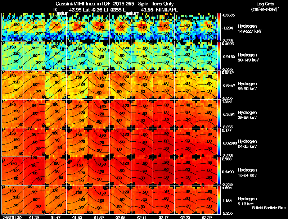Viewport: 288px width, 219px height.
Task: Click the 'Hydrogen 5-13 keV' row label
Action: 247,201
